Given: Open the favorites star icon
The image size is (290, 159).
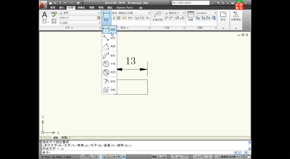Looking at the screenshot, I should coord(228,3).
